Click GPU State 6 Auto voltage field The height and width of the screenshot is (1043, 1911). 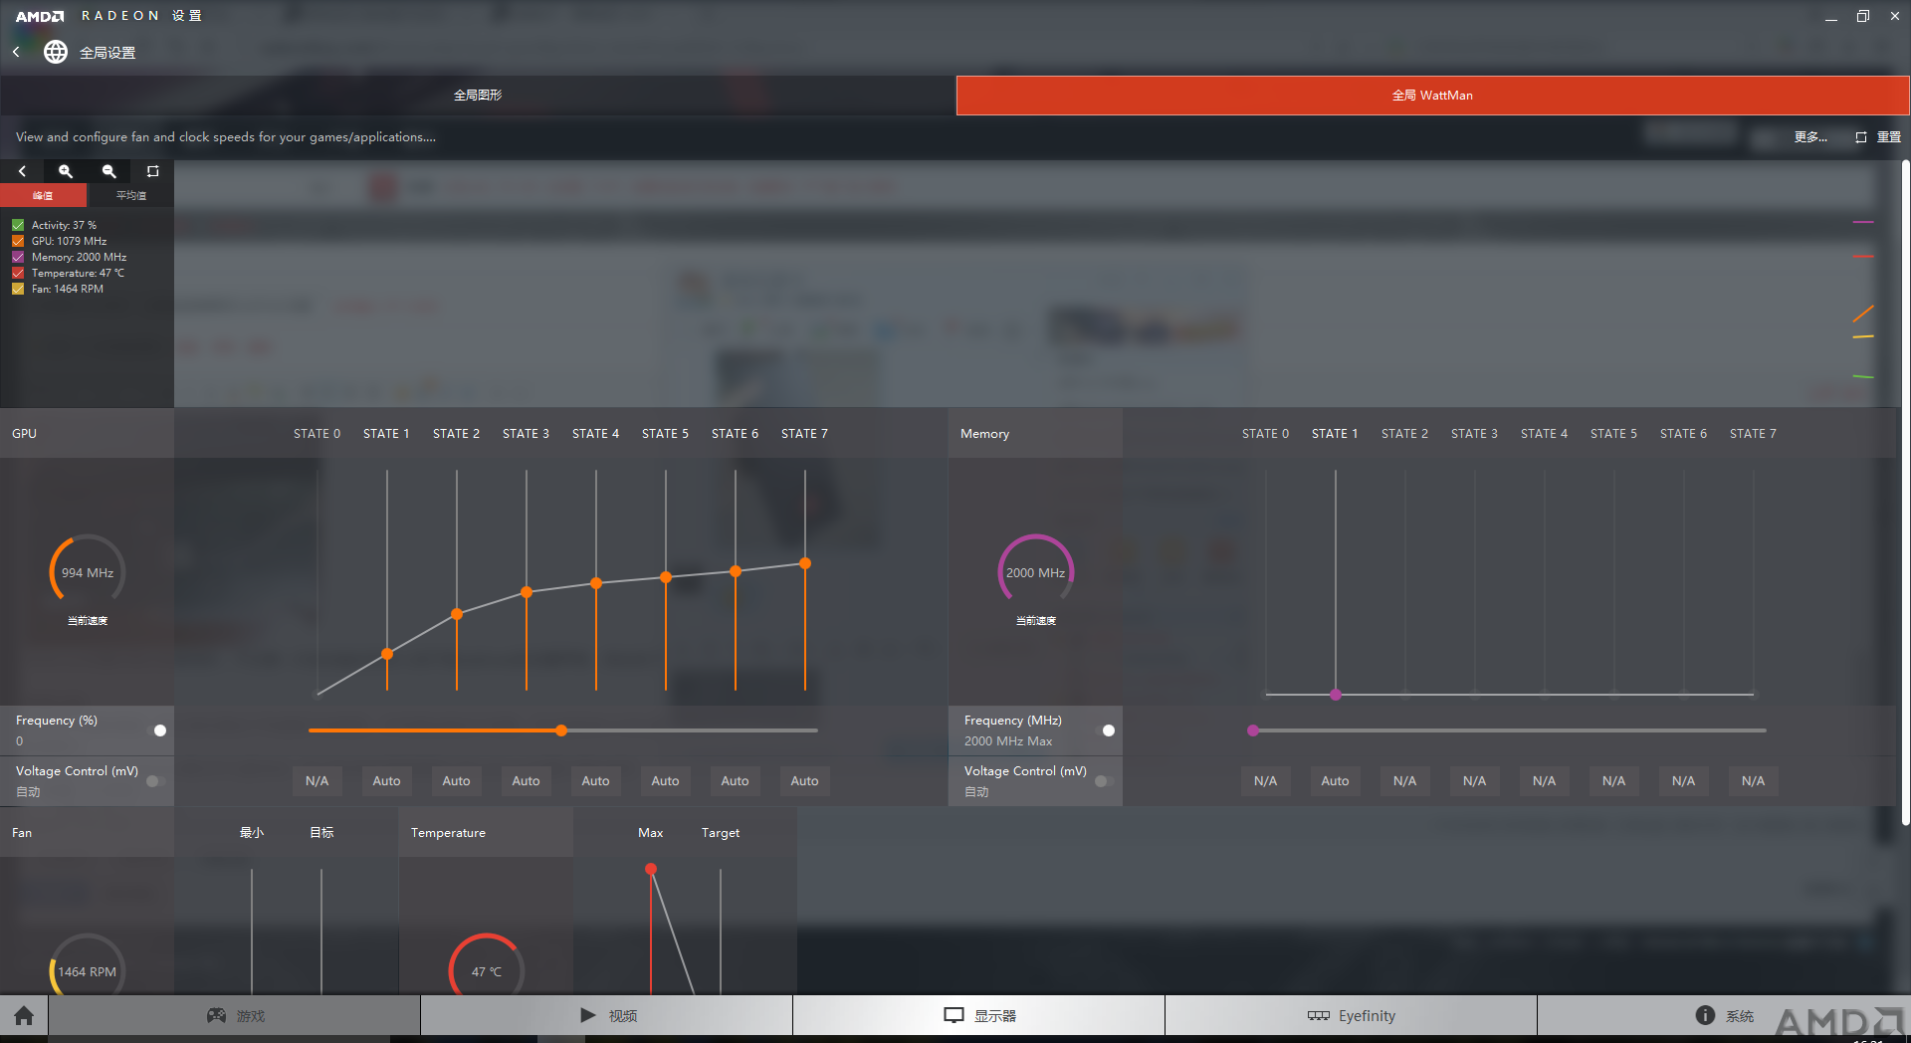(x=736, y=781)
